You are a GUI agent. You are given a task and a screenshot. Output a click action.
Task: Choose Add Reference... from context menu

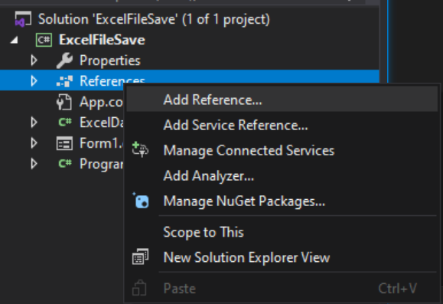coord(282,100)
